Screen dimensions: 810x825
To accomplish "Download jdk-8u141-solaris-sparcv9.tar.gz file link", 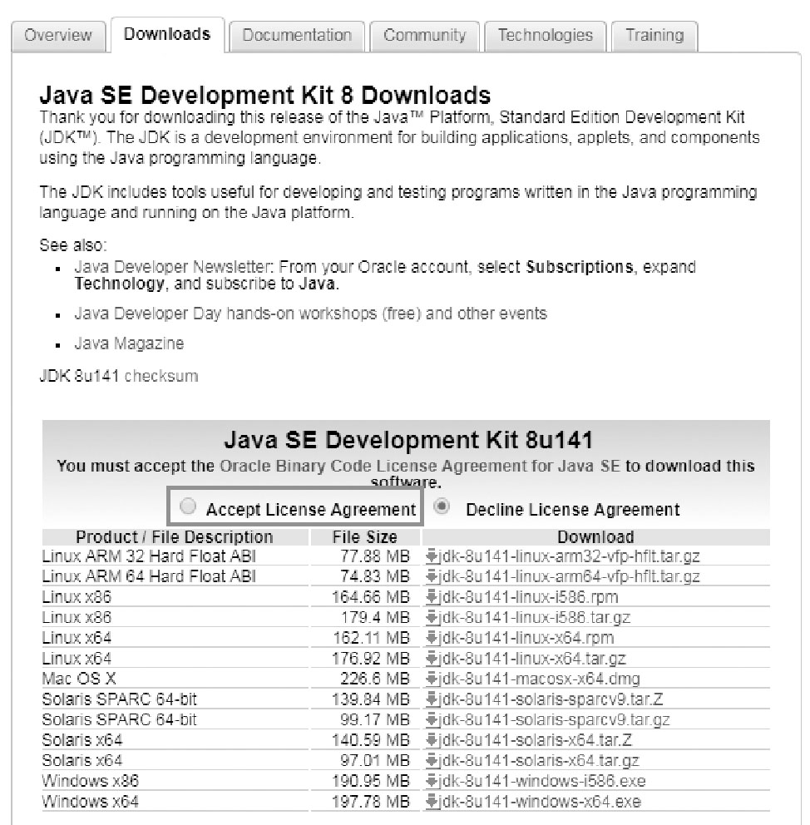I will 556,719.
